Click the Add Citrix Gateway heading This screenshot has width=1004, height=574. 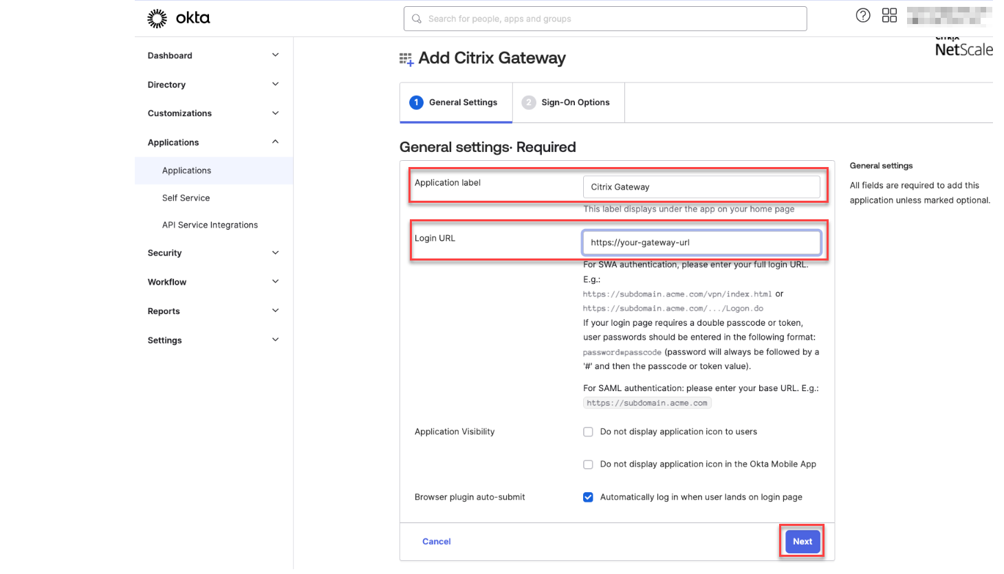click(x=492, y=58)
